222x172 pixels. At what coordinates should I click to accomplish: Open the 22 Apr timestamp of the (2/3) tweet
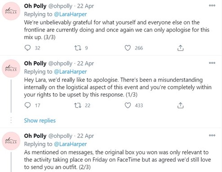(85, 136)
